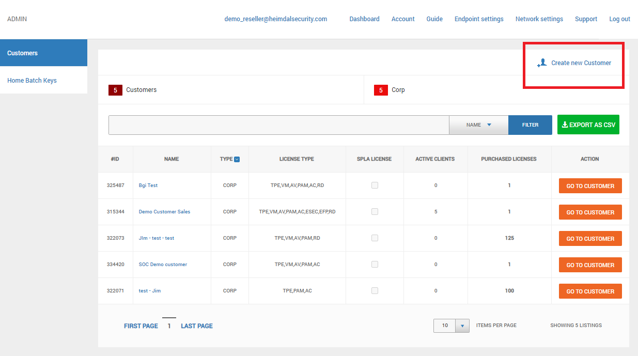Click the blue FILTER button
The image size is (638, 356).
coord(530,125)
